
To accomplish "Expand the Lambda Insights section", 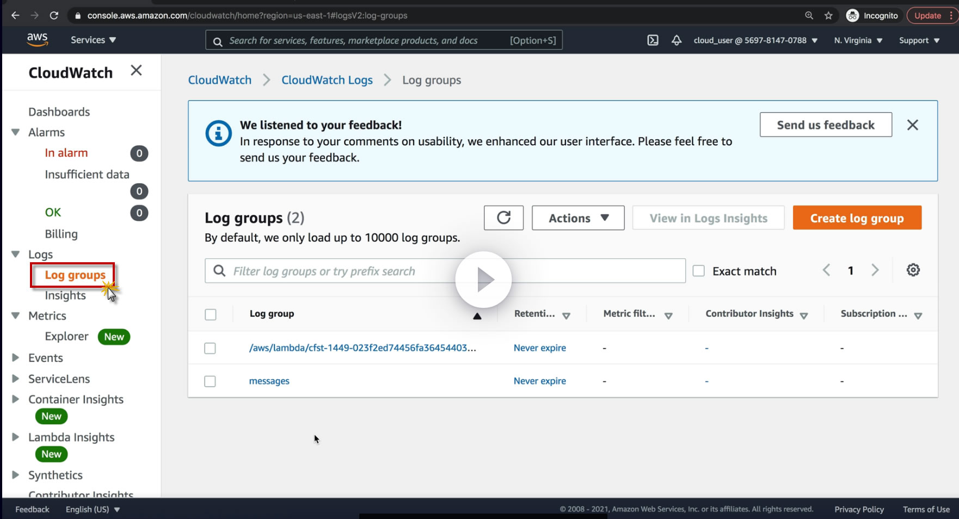I will [16, 437].
